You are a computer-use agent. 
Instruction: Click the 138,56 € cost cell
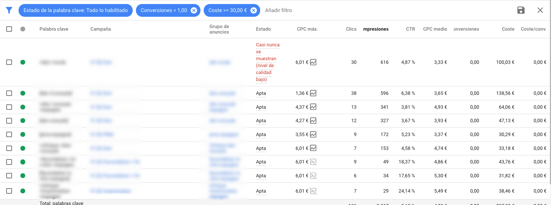tap(505, 93)
